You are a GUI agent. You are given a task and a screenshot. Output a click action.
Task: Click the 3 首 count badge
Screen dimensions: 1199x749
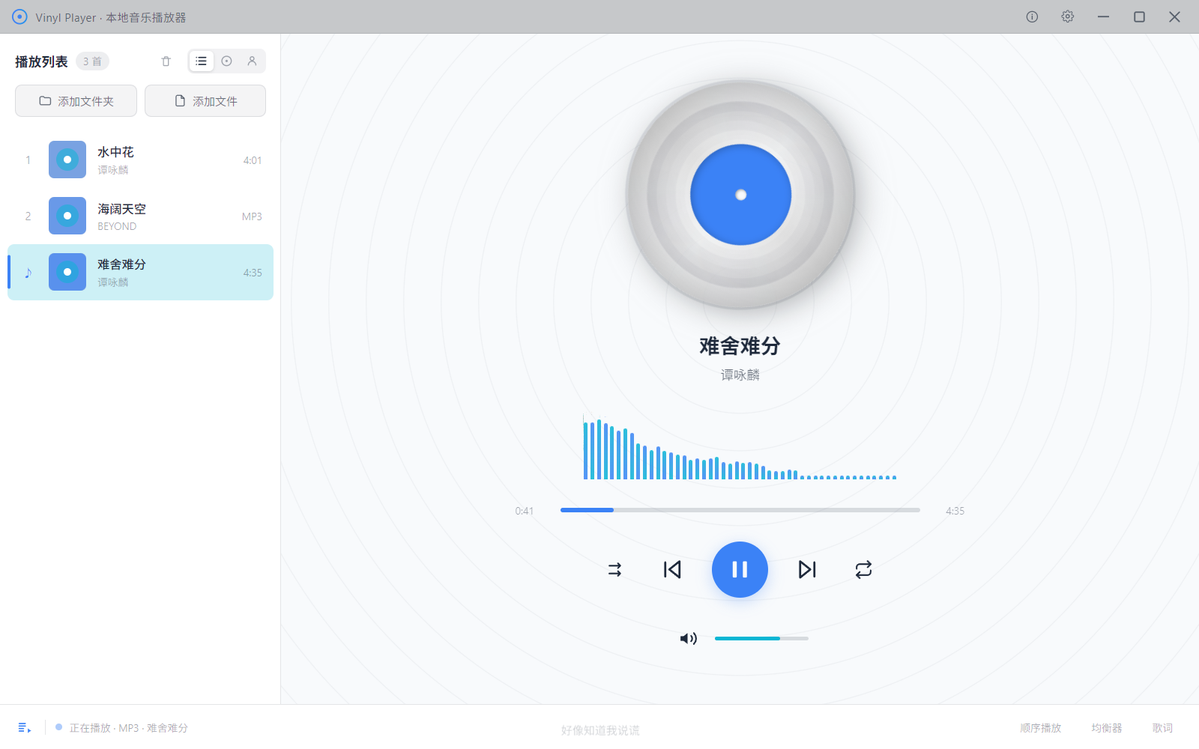point(92,61)
